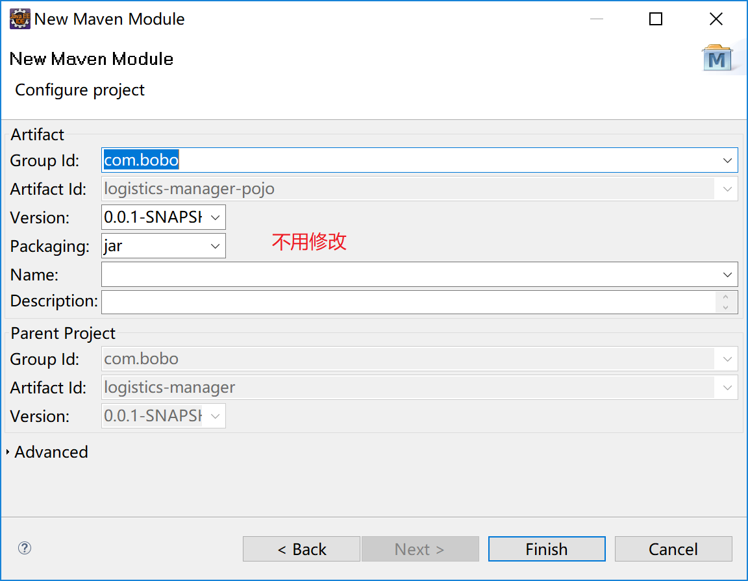748x581 pixels.
Task: Open the Artifact Version dropdown arrow
Action: (x=215, y=217)
